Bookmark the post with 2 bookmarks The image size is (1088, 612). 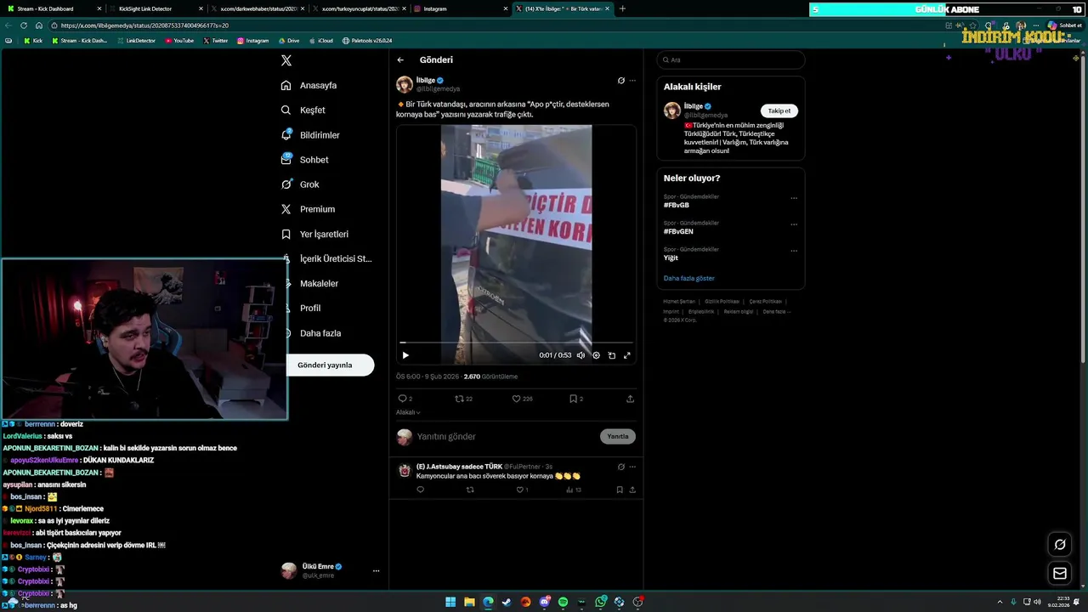(x=575, y=399)
